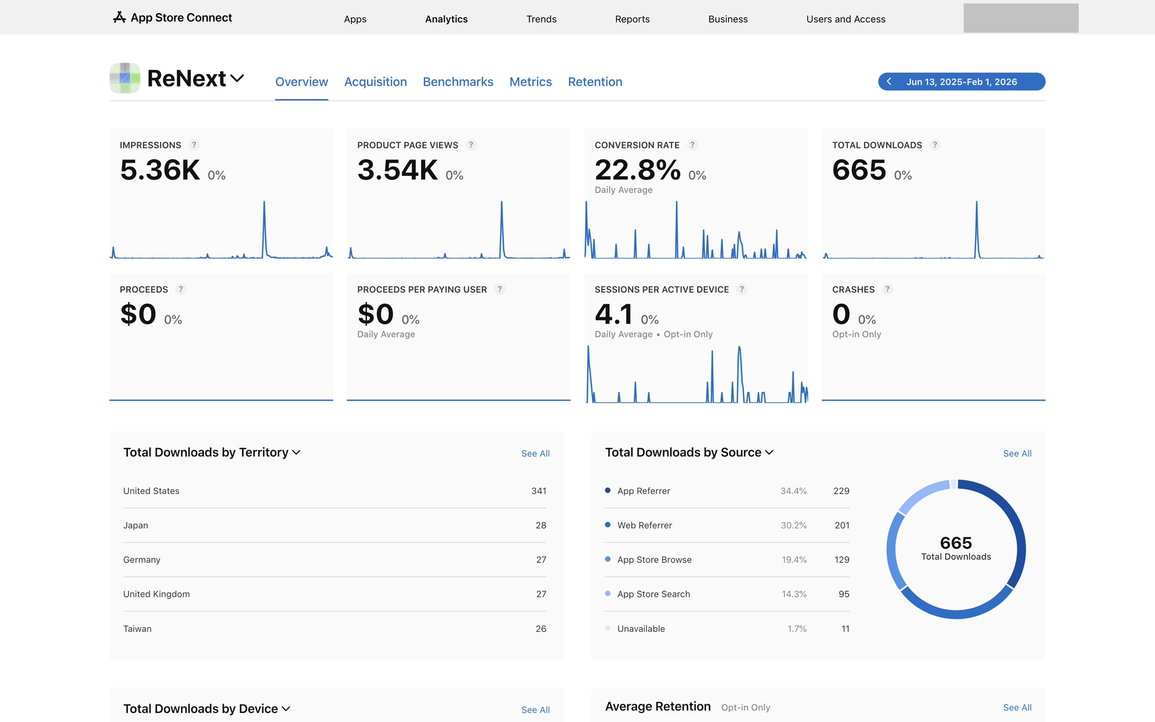Image resolution: width=1155 pixels, height=722 pixels.
Task: Open the Proceeds Per Paying User help icon
Action: pyautogui.click(x=500, y=289)
